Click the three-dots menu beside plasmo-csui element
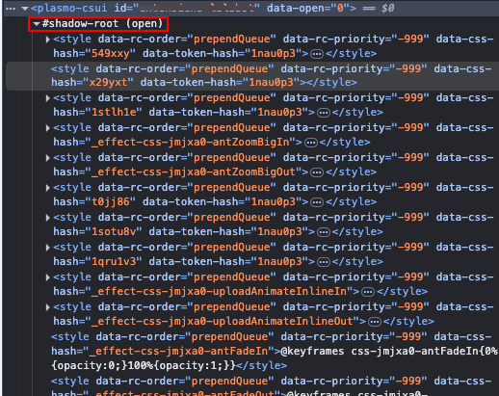 (11, 9)
